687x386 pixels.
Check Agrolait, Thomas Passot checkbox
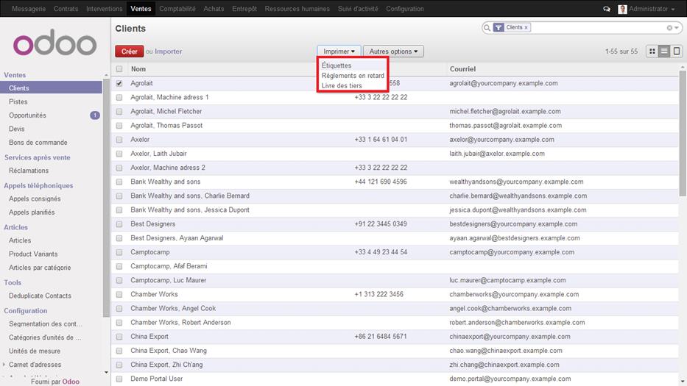coord(119,126)
